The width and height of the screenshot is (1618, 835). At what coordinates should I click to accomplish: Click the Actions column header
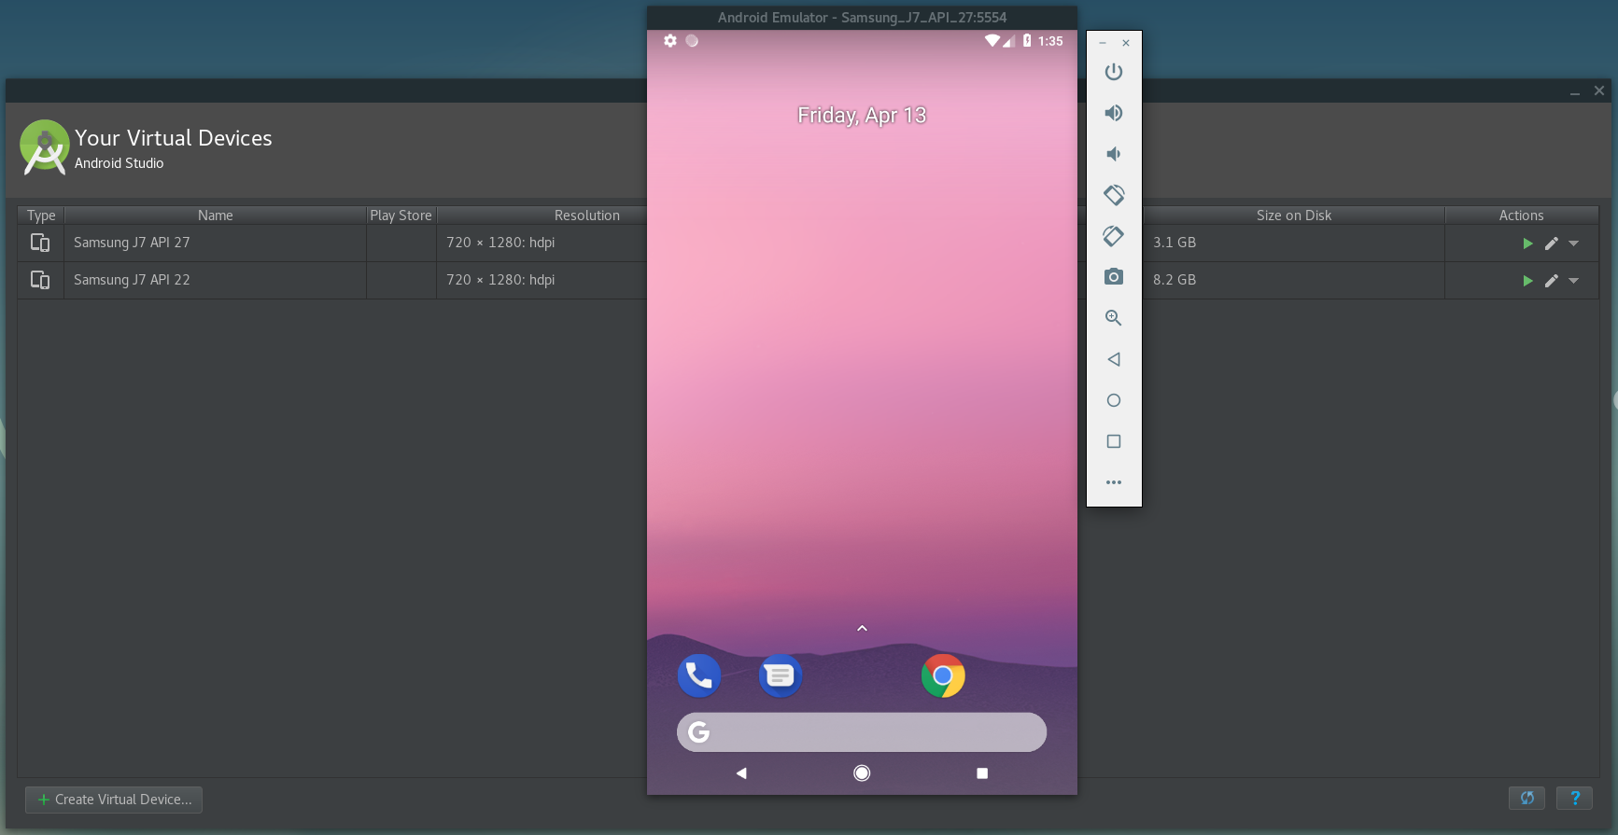point(1521,216)
